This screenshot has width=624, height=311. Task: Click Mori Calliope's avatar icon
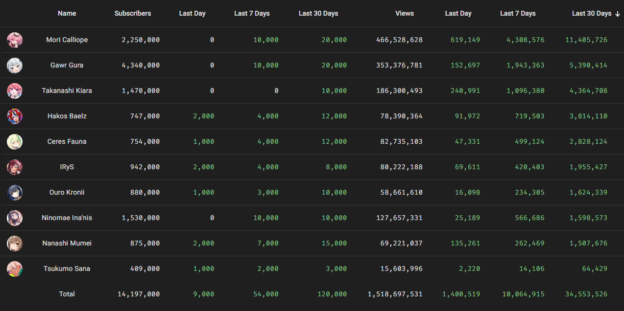tap(15, 40)
